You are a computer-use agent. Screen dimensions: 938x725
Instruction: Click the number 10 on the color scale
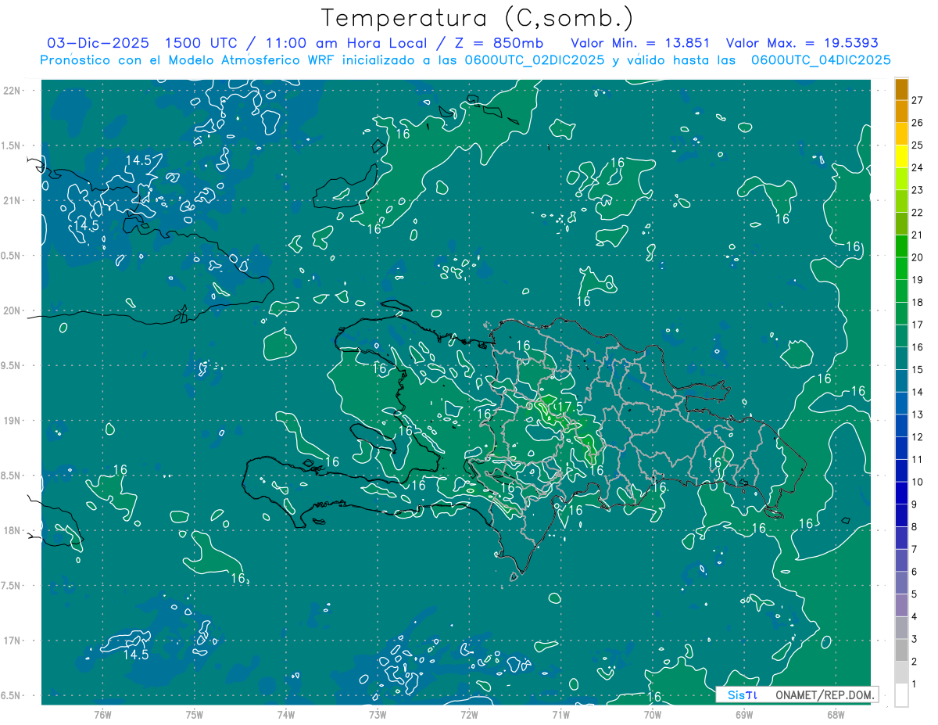pos(918,482)
